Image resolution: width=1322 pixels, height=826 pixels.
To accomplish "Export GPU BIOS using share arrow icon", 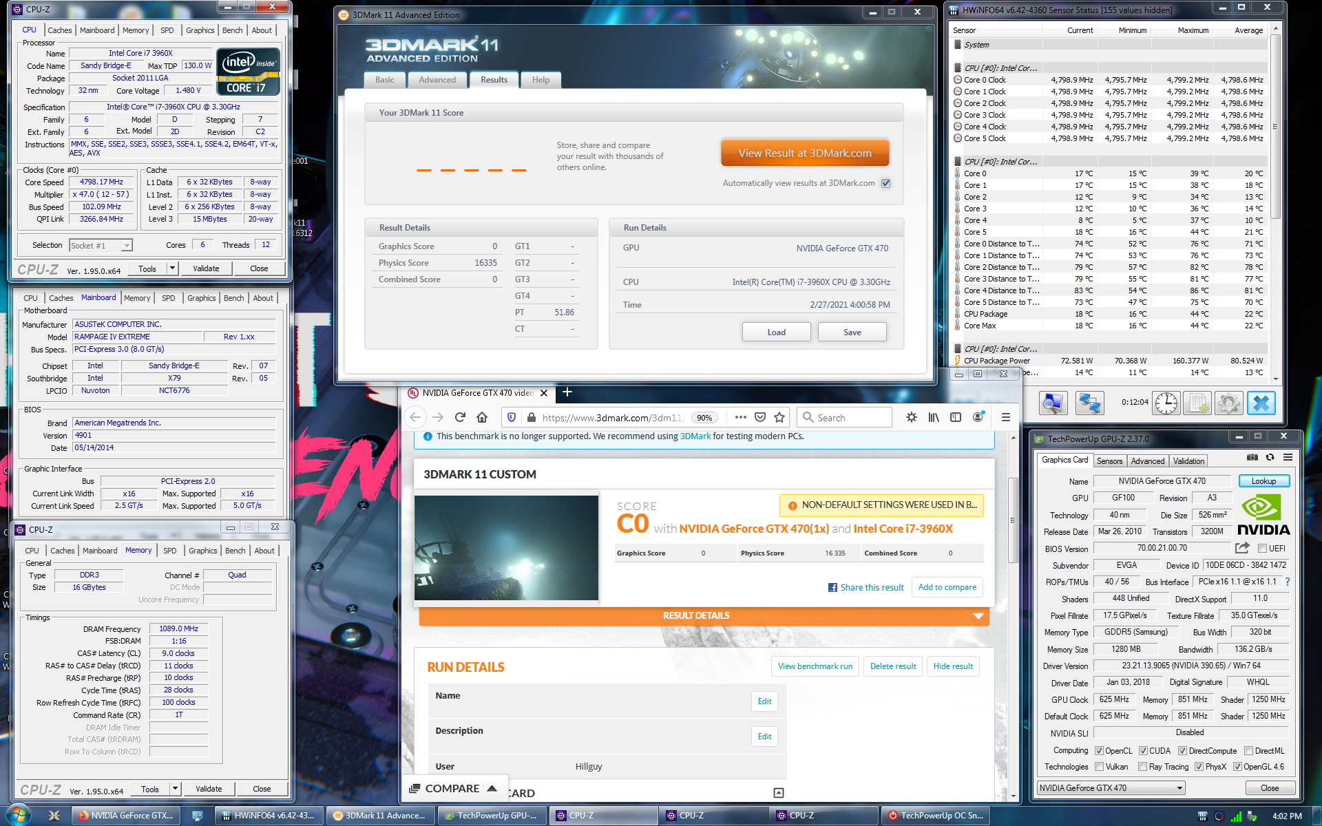I will 1242,548.
